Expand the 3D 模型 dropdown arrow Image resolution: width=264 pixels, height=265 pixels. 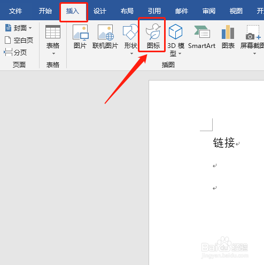[180, 53]
